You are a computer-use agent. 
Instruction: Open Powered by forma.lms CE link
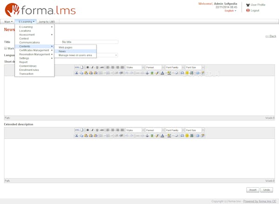pyautogui.click(x=260, y=201)
